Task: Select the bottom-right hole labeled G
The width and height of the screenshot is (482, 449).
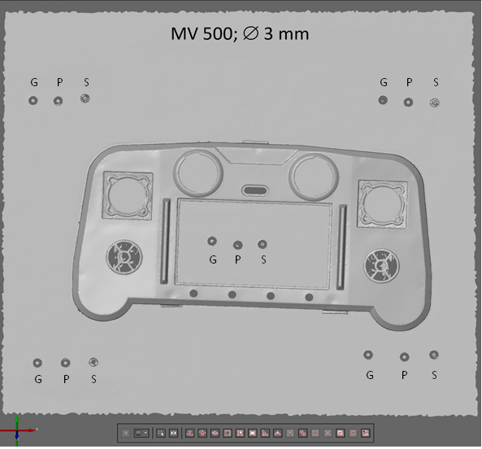Action: tap(368, 355)
